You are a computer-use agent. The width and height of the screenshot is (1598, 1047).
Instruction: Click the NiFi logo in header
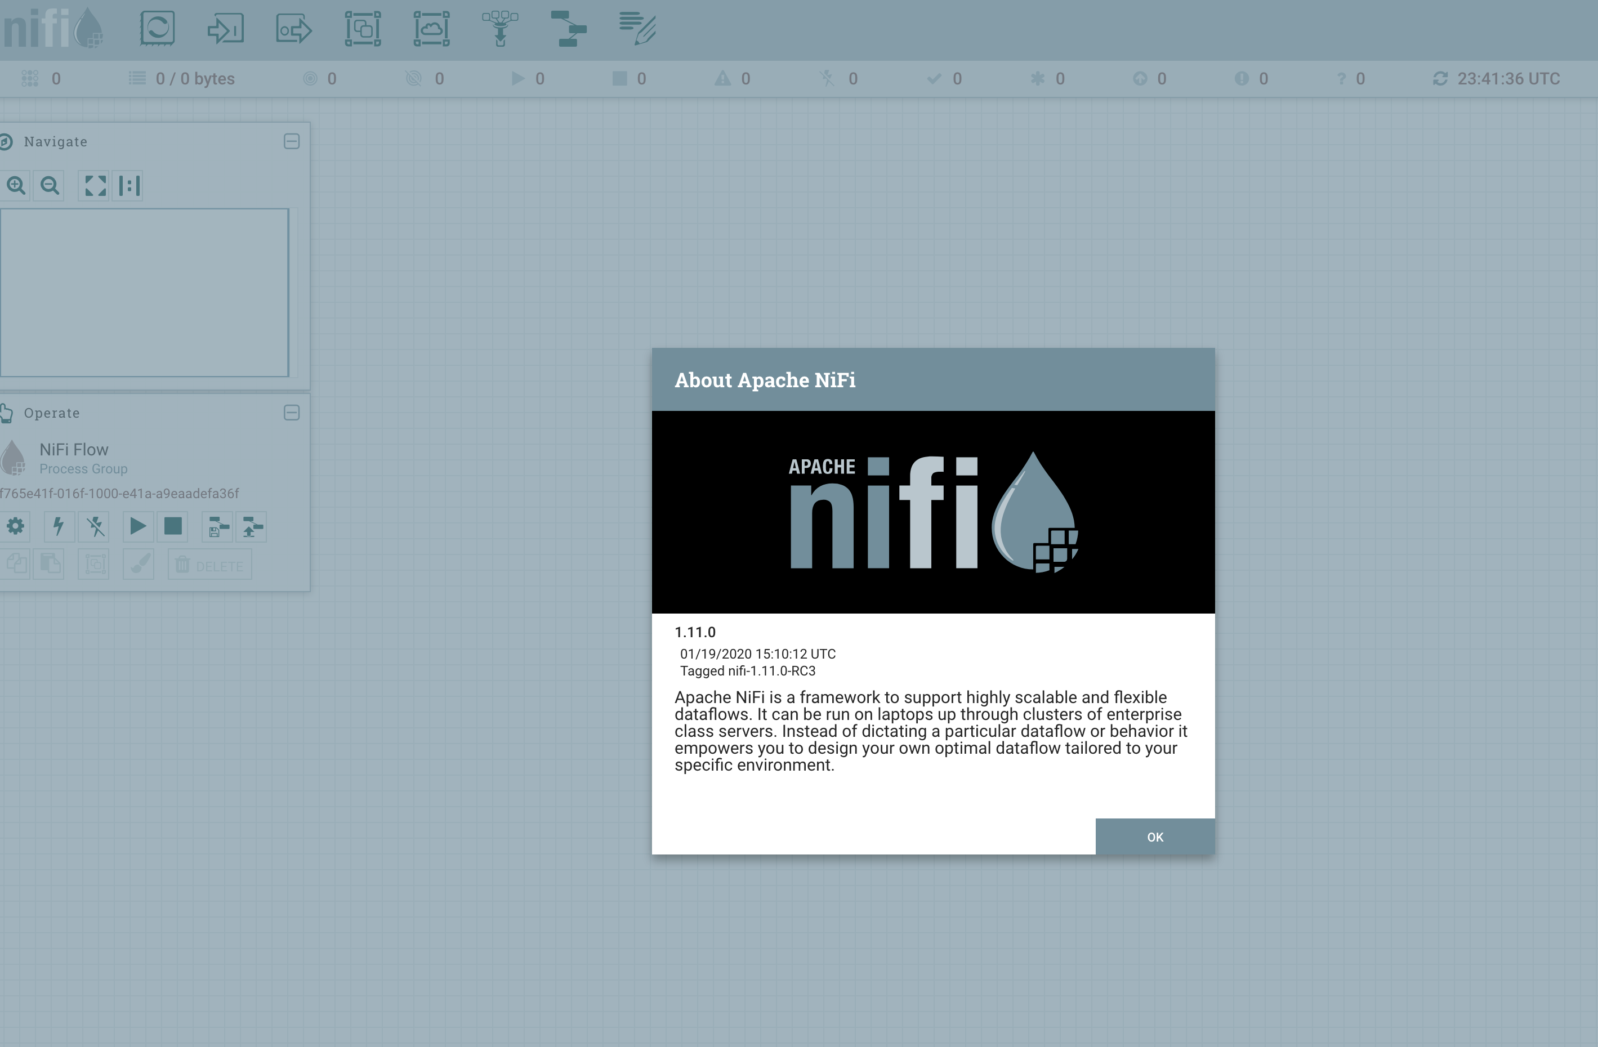tap(52, 29)
